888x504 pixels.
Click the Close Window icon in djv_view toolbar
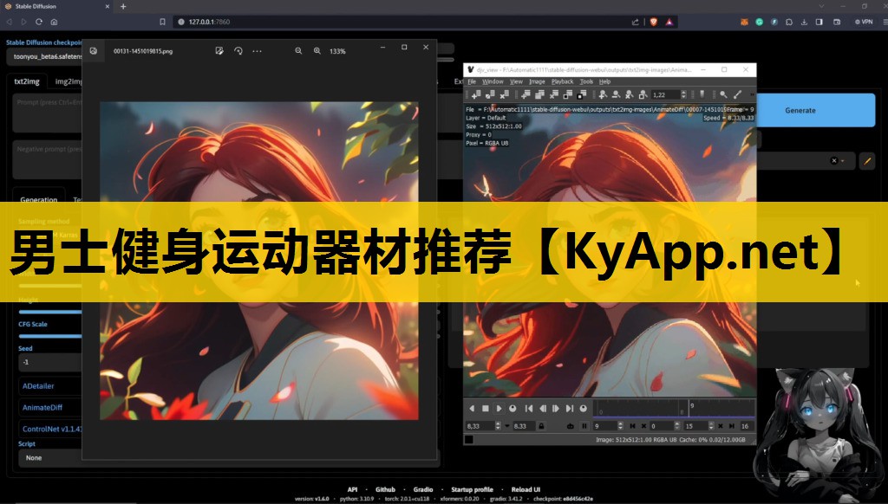point(504,94)
